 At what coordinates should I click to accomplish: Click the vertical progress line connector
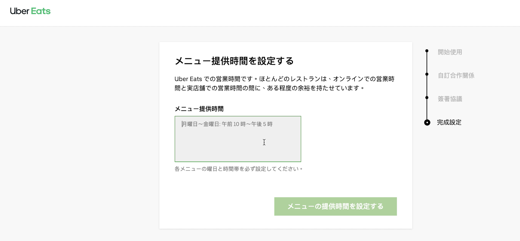point(427,86)
